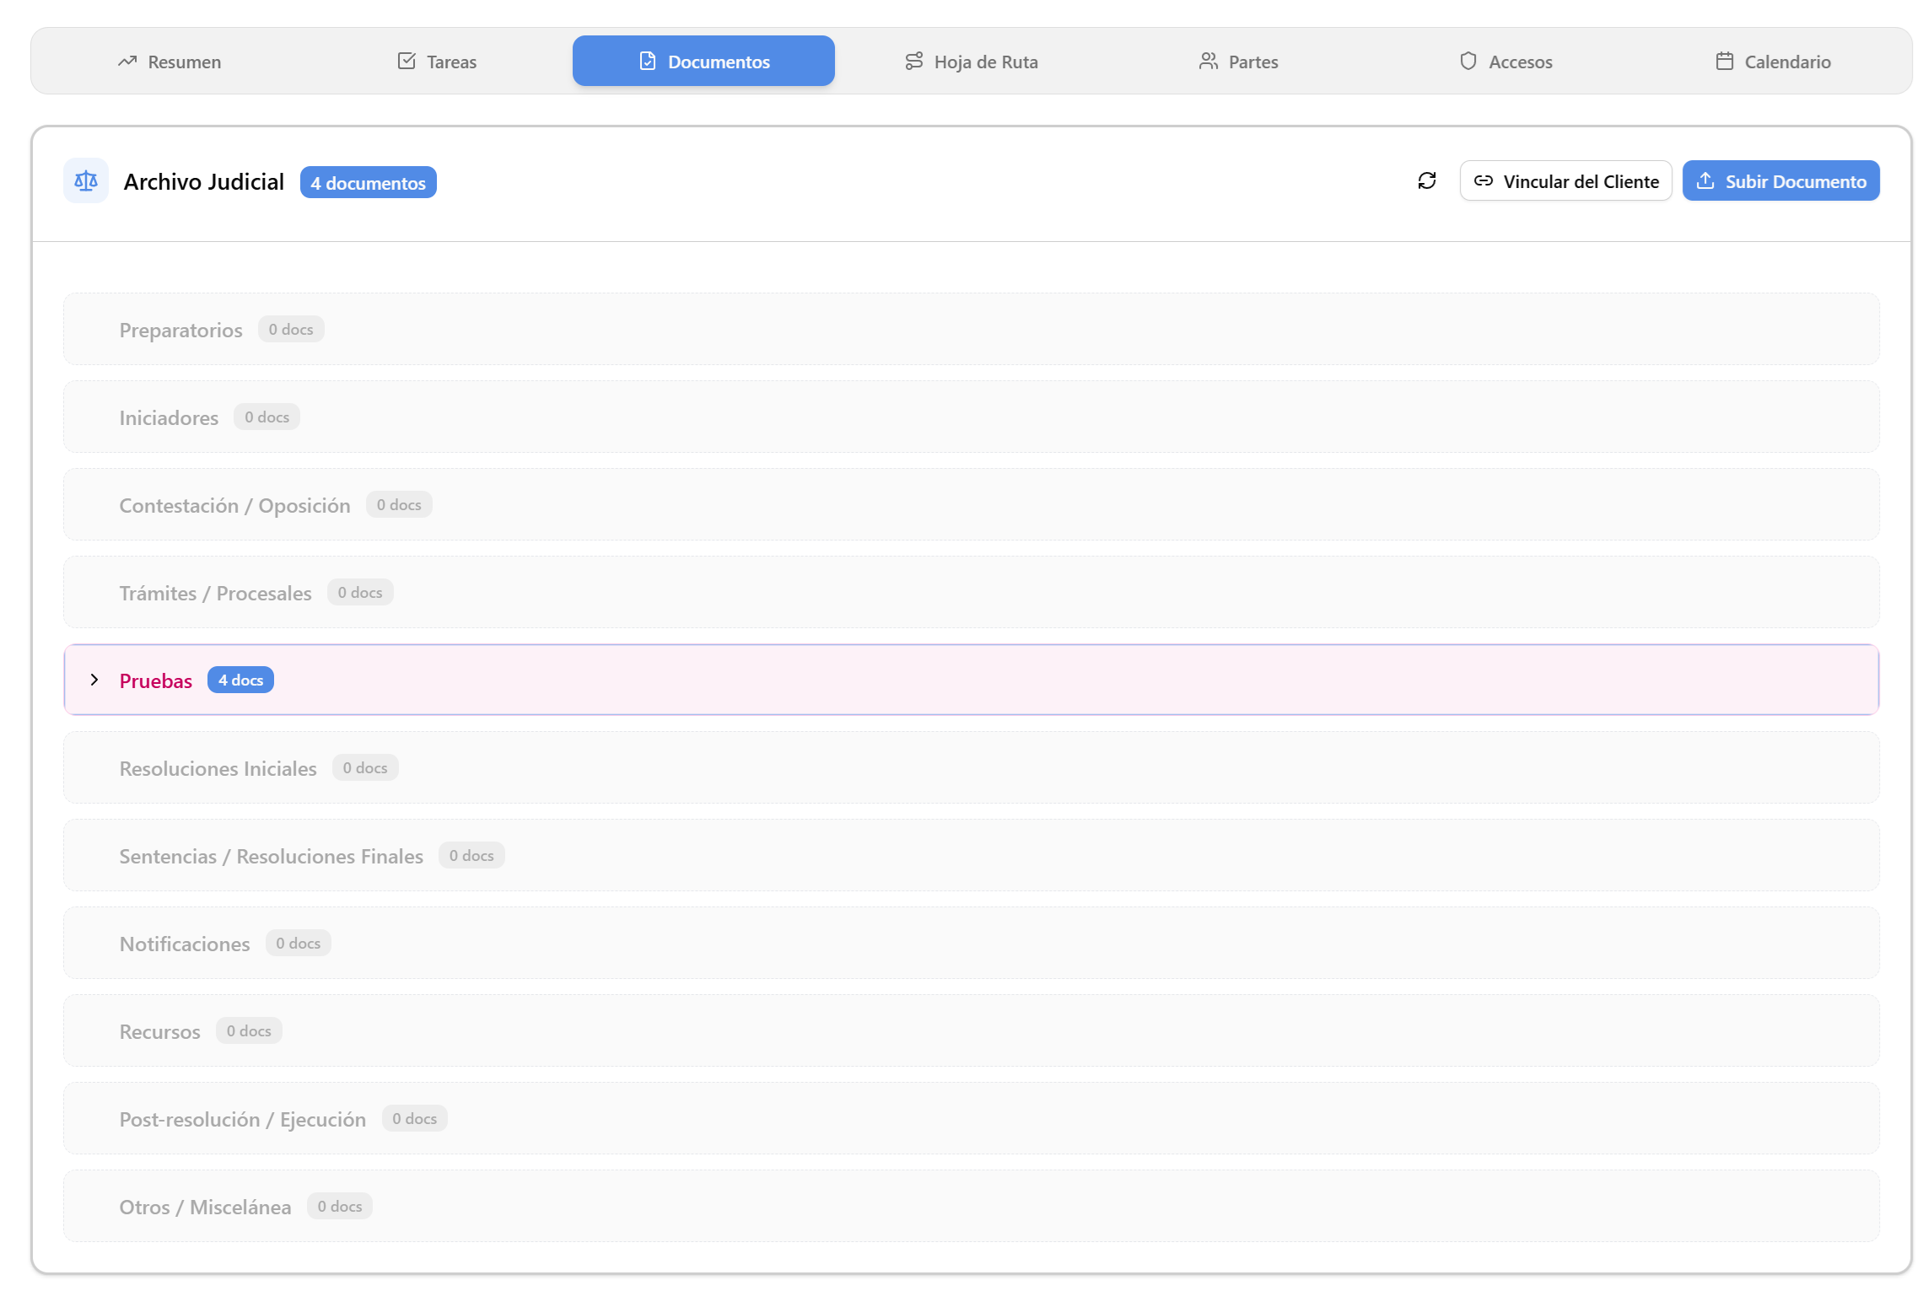Viewport: 1928px width, 1291px height.
Task: Click the 4 docs badge on Pruebas
Action: (x=240, y=679)
